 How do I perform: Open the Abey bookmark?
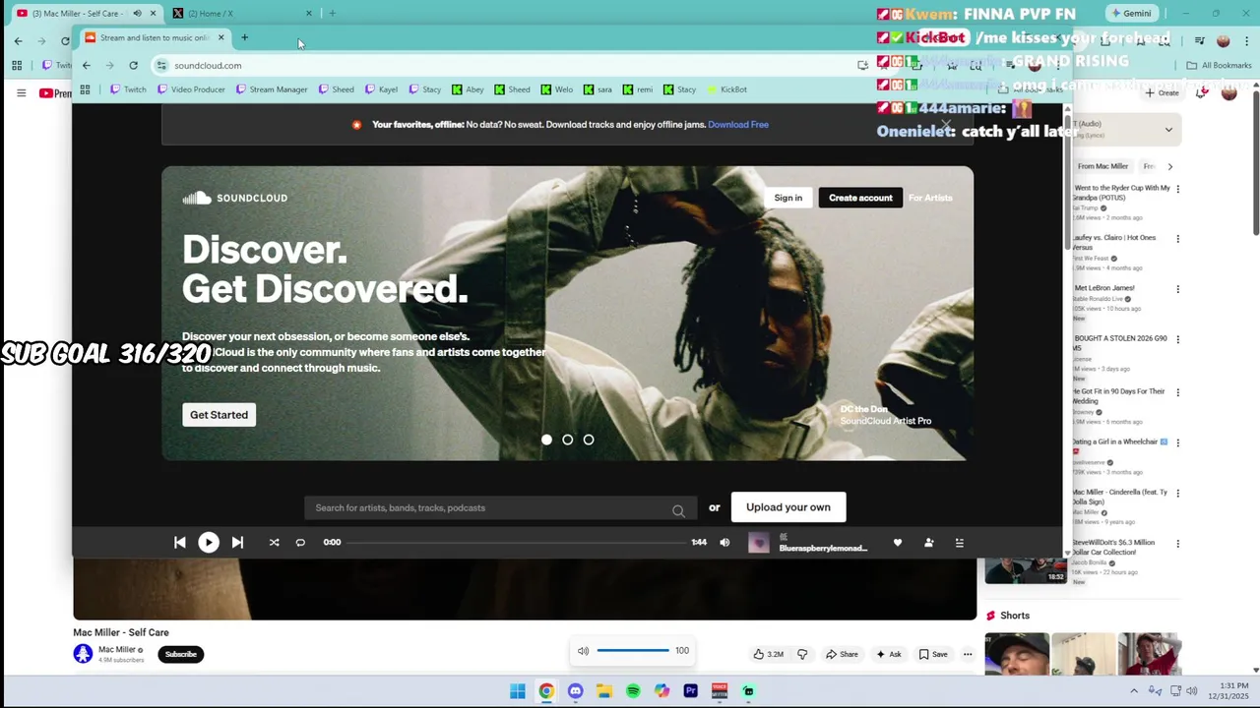pyautogui.click(x=468, y=89)
